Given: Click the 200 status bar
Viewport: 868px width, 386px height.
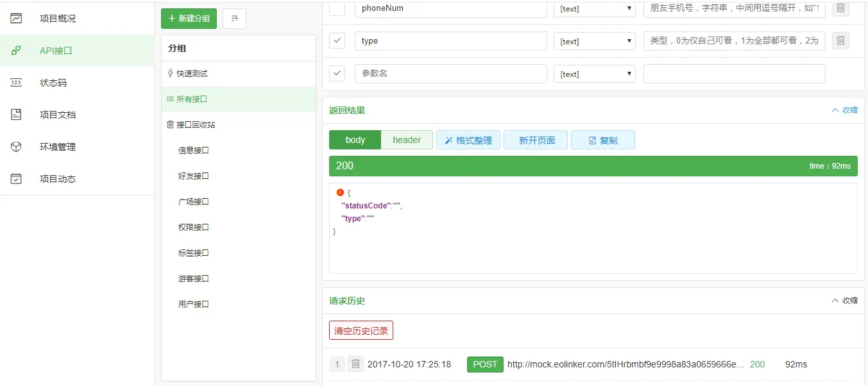Looking at the screenshot, I should point(593,166).
